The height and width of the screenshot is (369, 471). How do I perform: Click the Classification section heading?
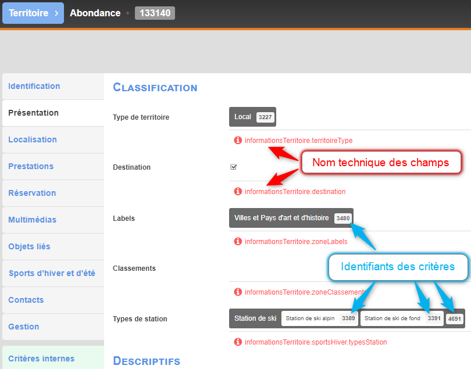click(155, 87)
